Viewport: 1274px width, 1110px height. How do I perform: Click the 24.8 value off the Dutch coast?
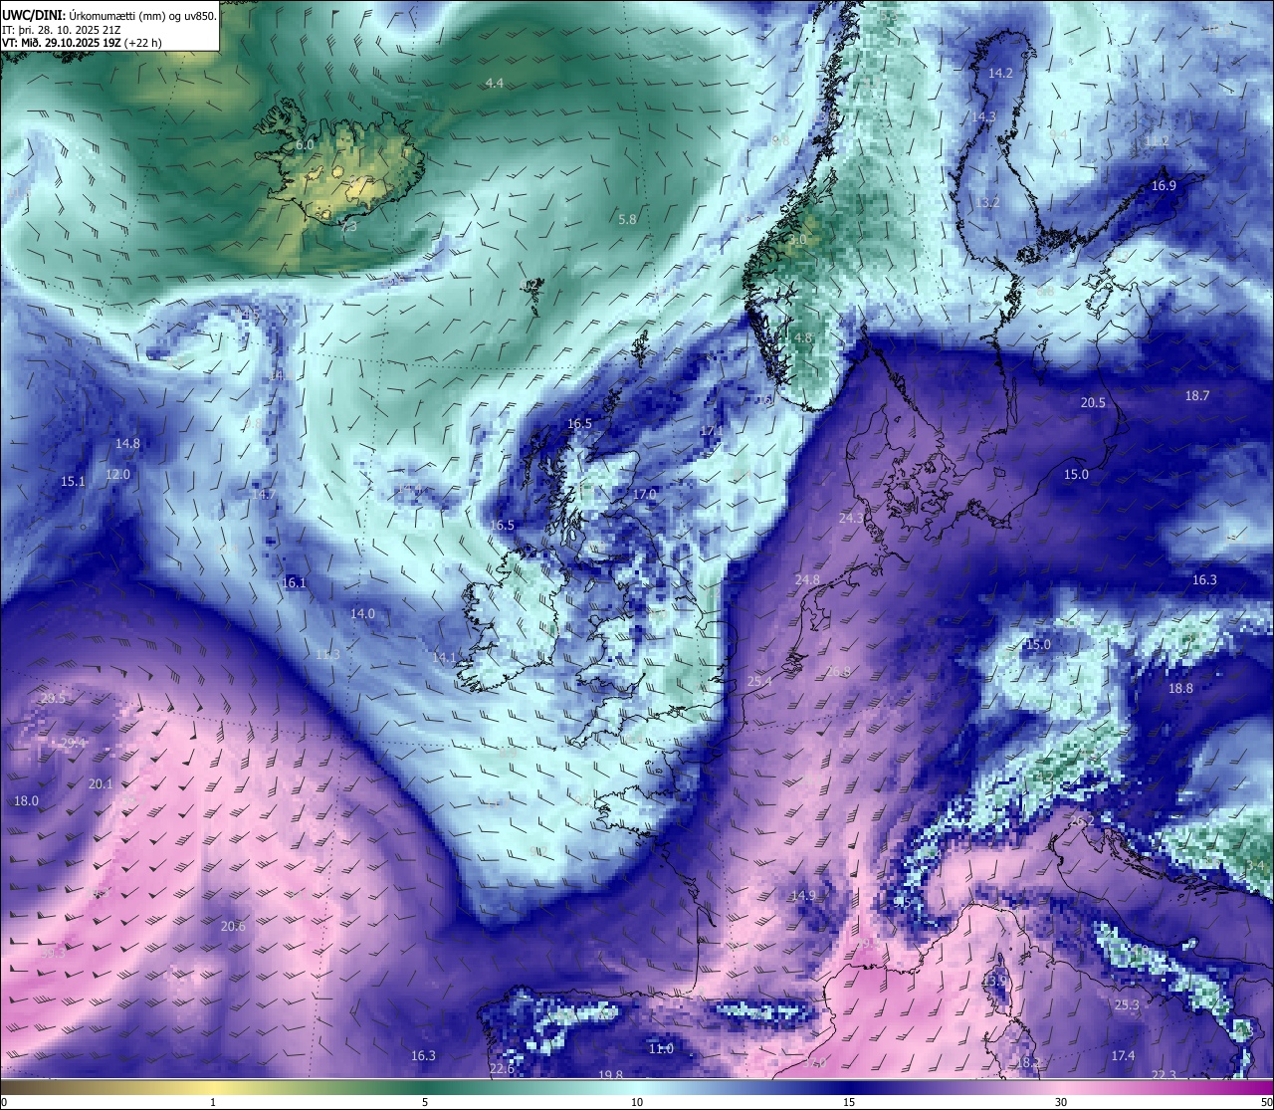coord(808,580)
